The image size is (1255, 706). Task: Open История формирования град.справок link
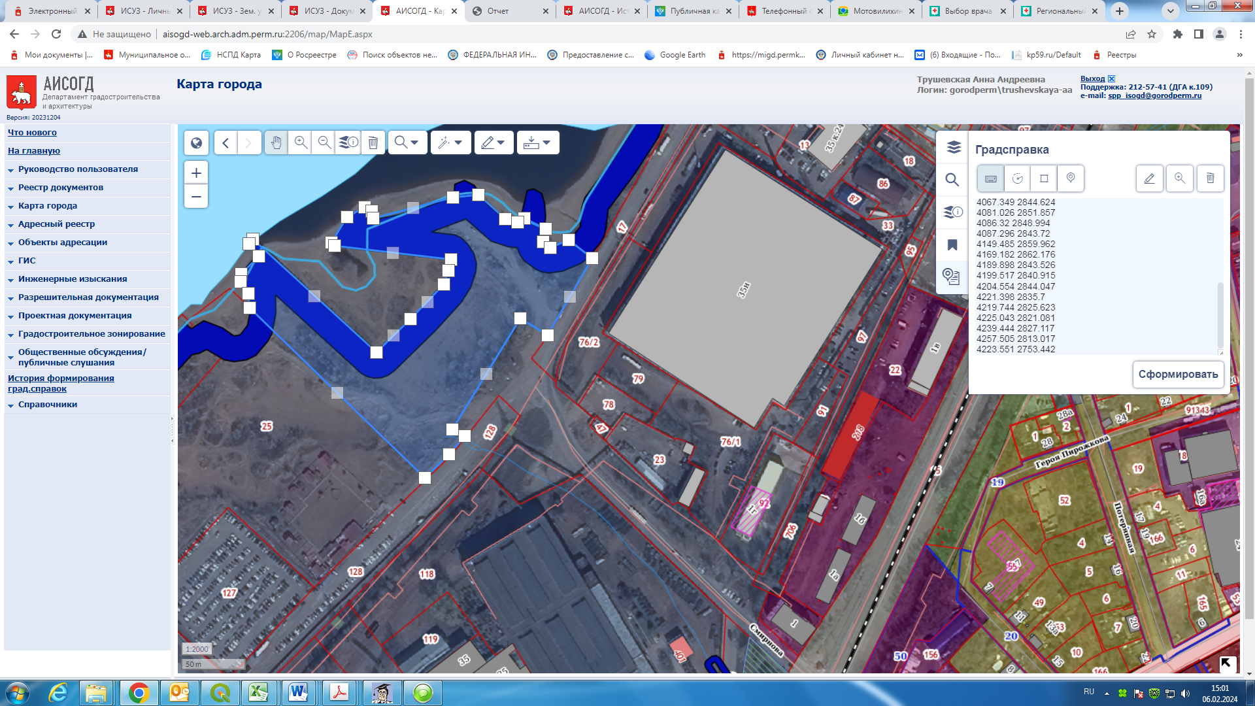click(x=61, y=384)
